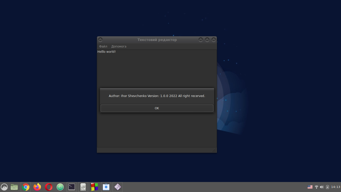Switch keyboard layout via the US flag
341x192 pixels.
[310, 187]
